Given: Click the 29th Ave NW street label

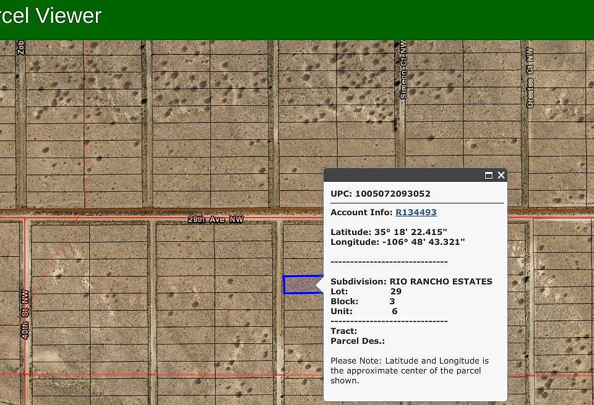Looking at the screenshot, I should [x=215, y=220].
